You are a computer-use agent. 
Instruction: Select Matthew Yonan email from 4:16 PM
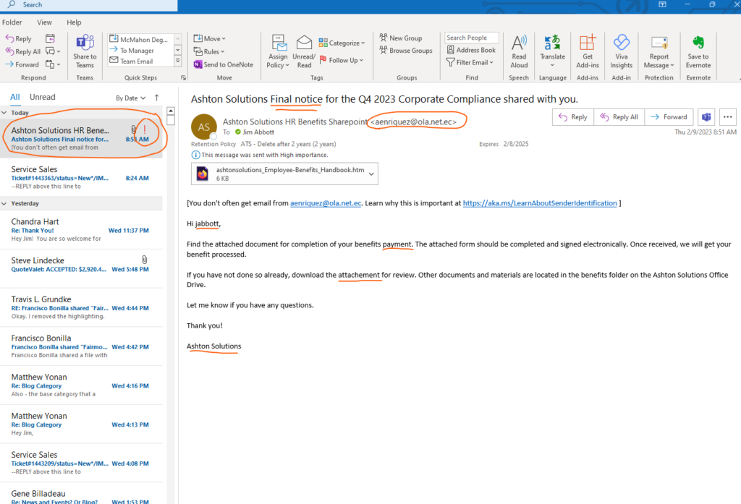81,385
